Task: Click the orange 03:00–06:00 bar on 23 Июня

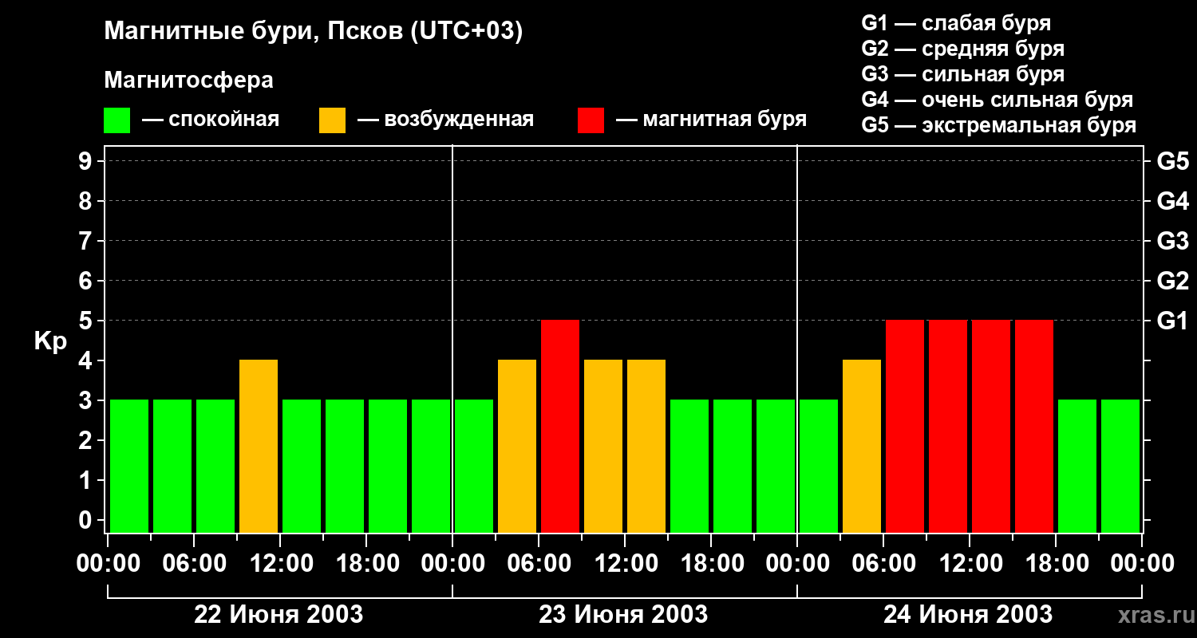Action: [517, 447]
